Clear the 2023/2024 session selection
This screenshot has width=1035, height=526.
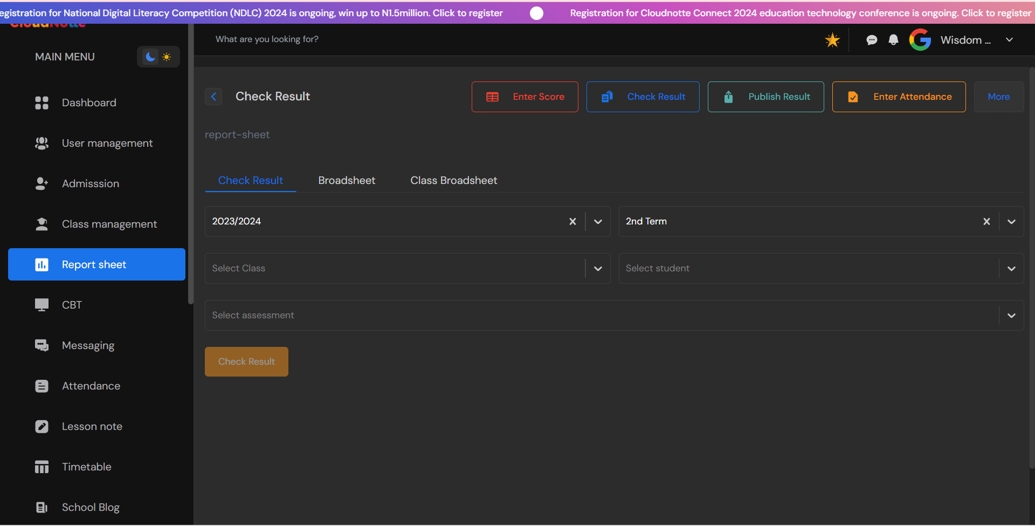tap(572, 221)
